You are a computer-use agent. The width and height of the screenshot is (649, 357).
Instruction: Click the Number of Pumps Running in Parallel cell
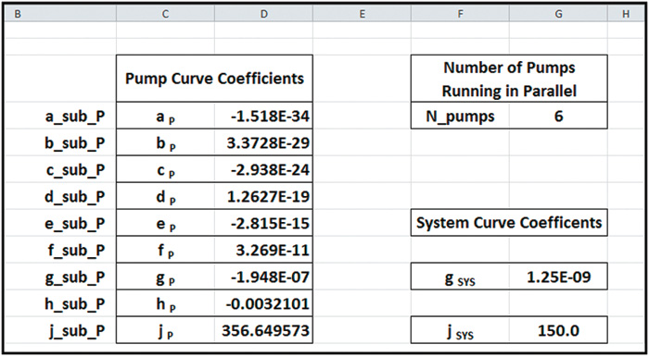[509, 79]
